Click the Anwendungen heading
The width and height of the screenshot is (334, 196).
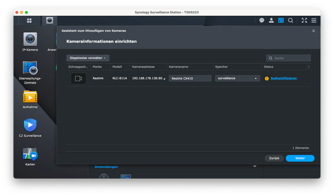106,167
